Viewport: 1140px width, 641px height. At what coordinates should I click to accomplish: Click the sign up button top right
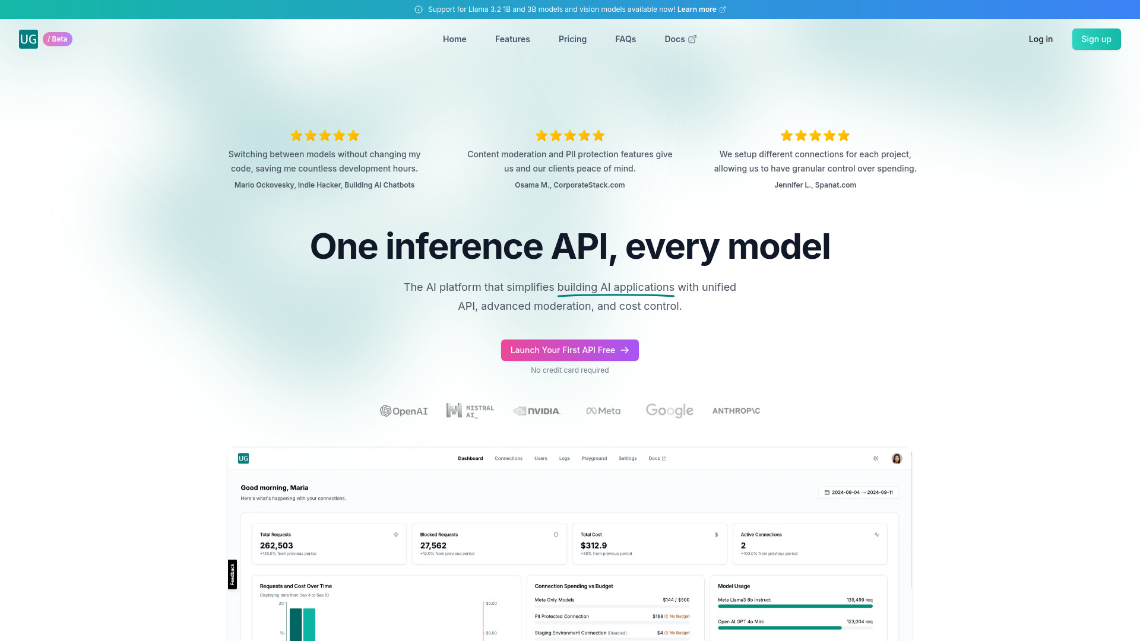point(1096,39)
